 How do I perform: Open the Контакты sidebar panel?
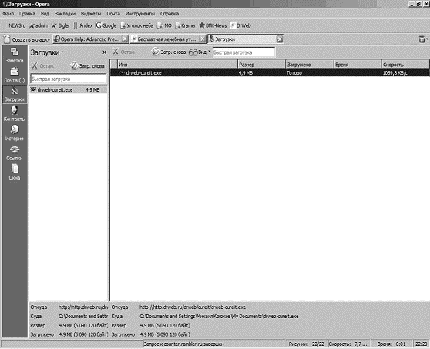15,114
